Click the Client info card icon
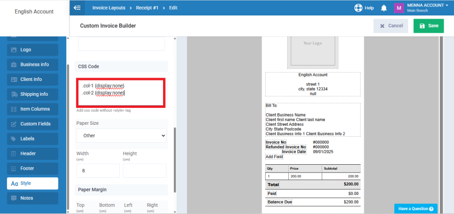The image size is (454, 214). pos(14,79)
